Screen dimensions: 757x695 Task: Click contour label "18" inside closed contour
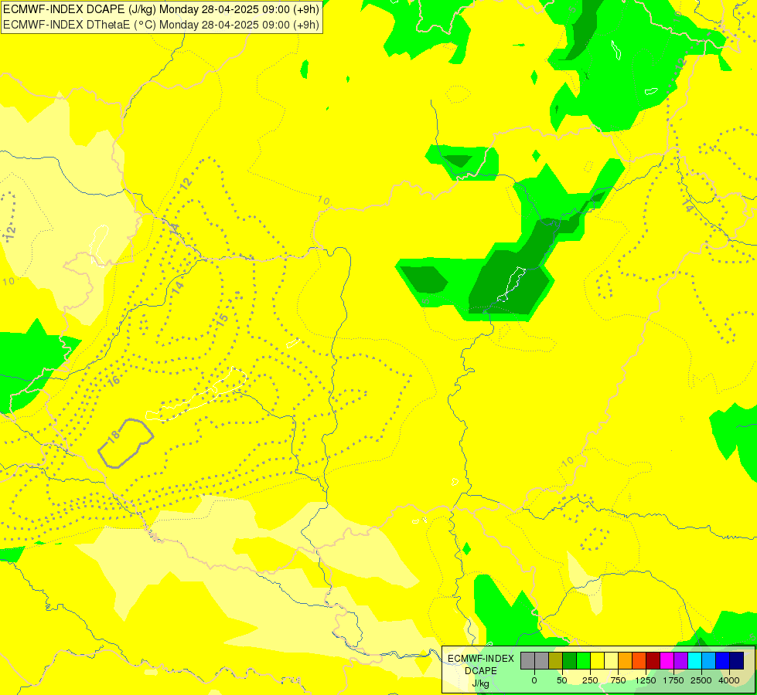pyautogui.click(x=114, y=436)
